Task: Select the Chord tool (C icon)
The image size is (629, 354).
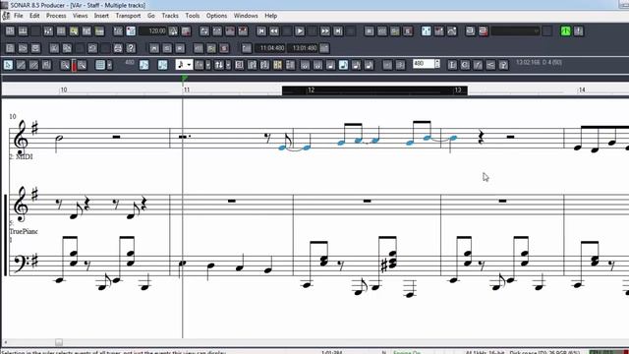Action: (465, 65)
